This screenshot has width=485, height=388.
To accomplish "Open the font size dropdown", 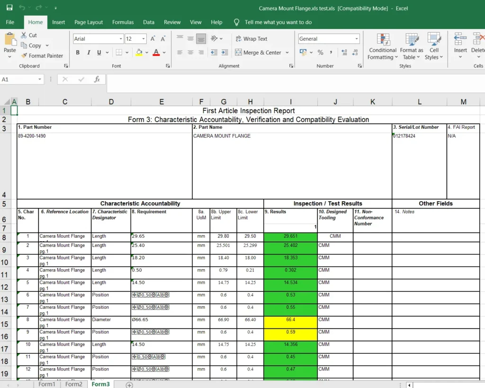I will click(143, 38).
